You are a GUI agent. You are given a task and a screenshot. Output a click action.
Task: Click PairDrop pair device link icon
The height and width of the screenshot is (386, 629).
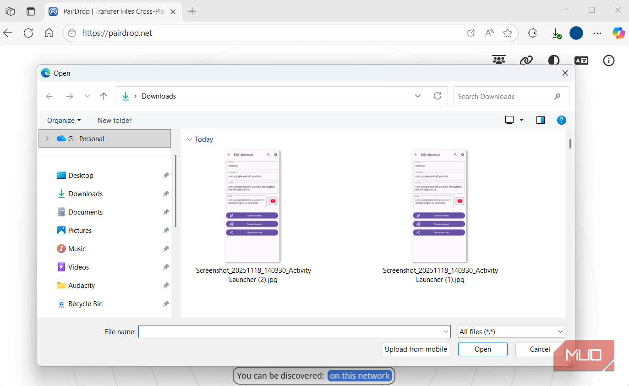tap(526, 60)
